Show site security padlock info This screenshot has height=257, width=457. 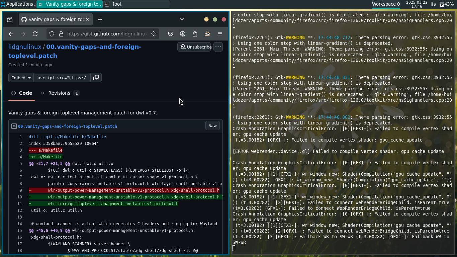(x=61, y=34)
